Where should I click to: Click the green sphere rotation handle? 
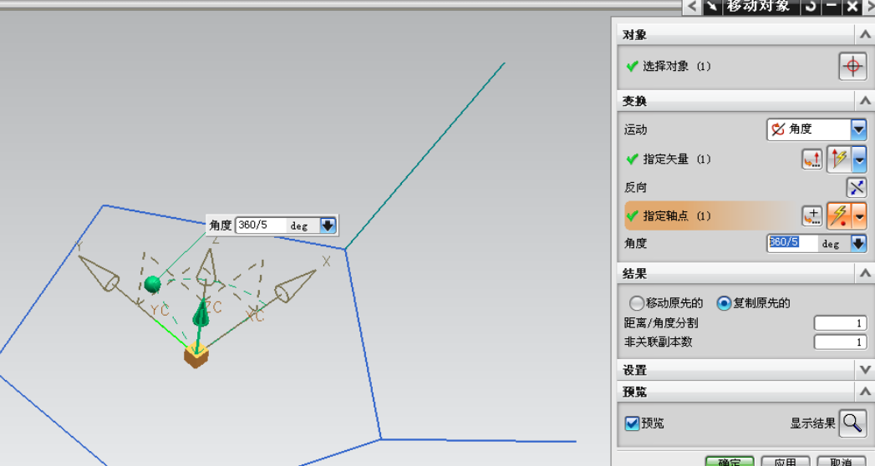coord(152,284)
